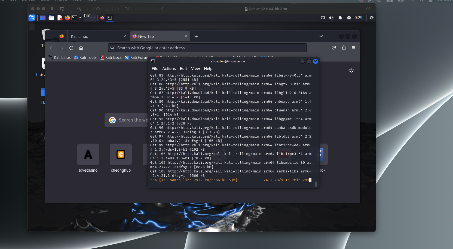Take a VM snapshot
Viewport: 453px width, 249px height.
62,9
